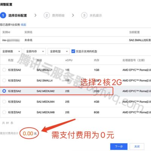Select the SA2.SMALL1 radio button
Viewport: 151px width, 151px height.
[4, 70]
